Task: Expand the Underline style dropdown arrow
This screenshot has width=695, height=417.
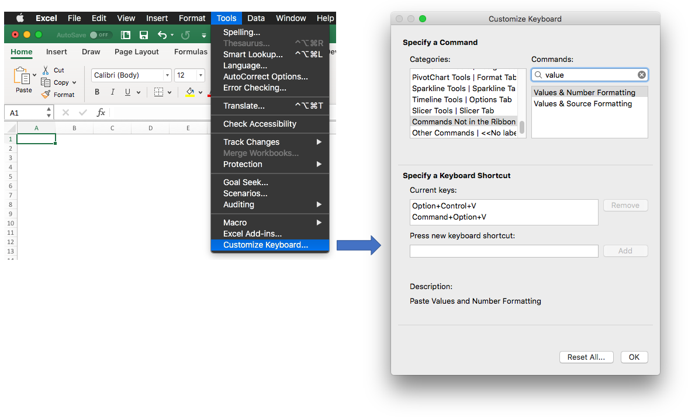Action: pos(139,92)
